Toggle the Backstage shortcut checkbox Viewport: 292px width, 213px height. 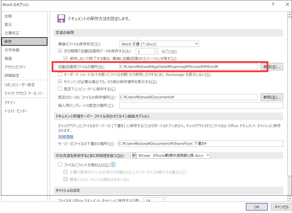[60, 74]
